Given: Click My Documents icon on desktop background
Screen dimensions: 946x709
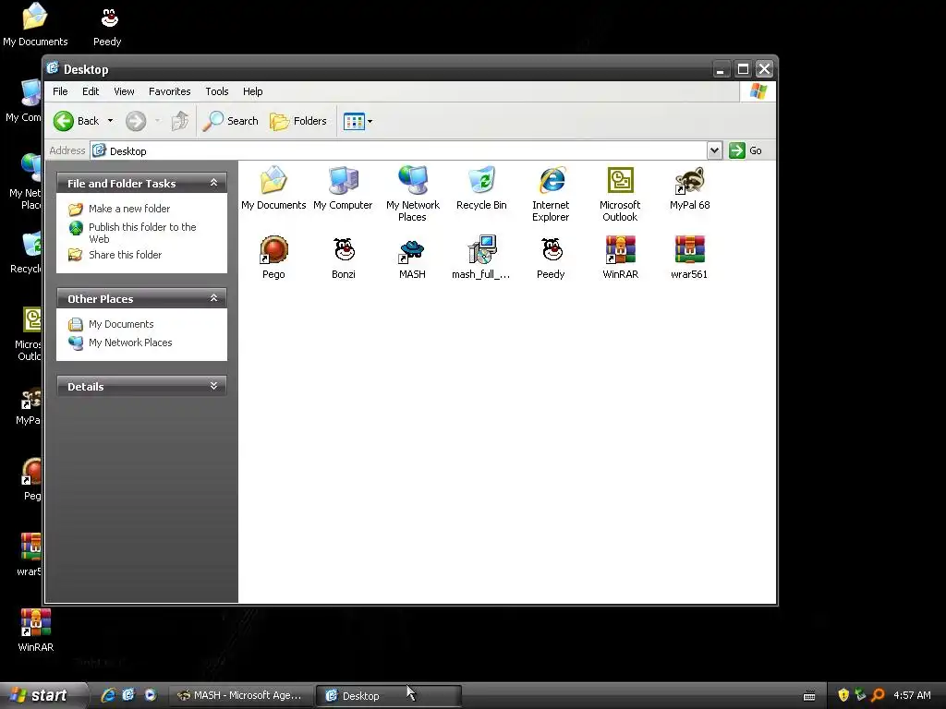Looking at the screenshot, I should pos(35,25).
